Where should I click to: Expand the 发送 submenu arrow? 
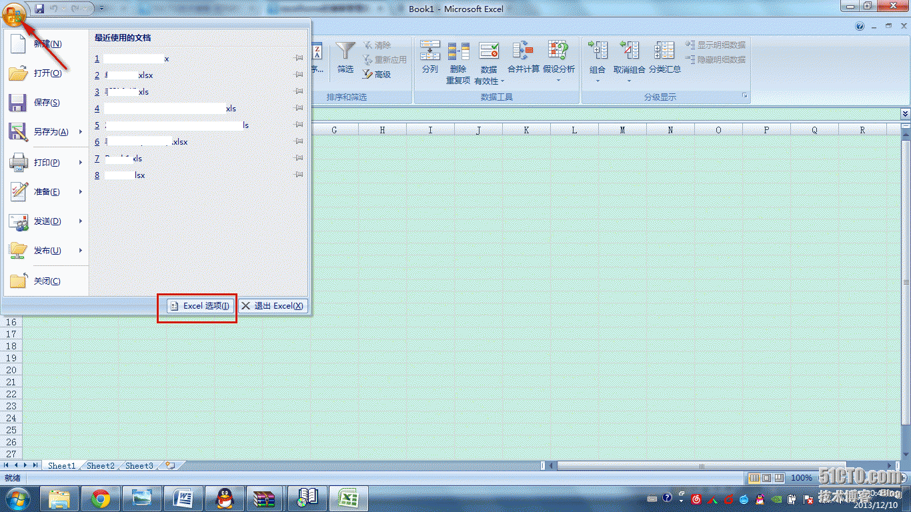(81, 221)
